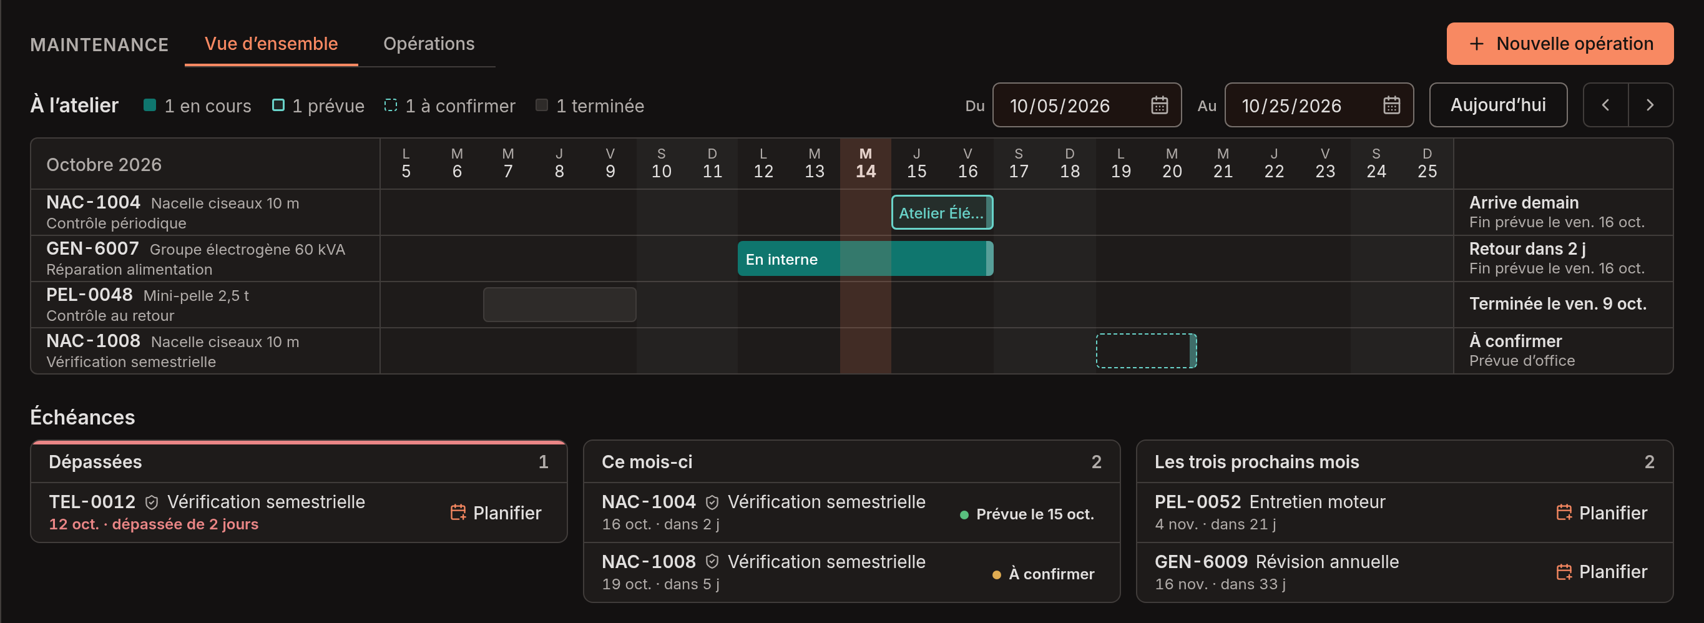The width and height of the screenshot is (1704, 623).
Task: Click the shield icon next to NAC-1004 échéance
Action: click(712, 503)
